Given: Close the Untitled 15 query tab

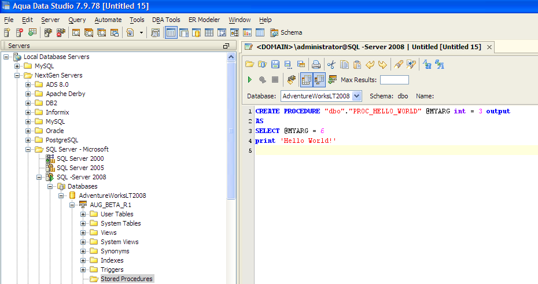Looking at the screenshot, I should click(489, 47).
